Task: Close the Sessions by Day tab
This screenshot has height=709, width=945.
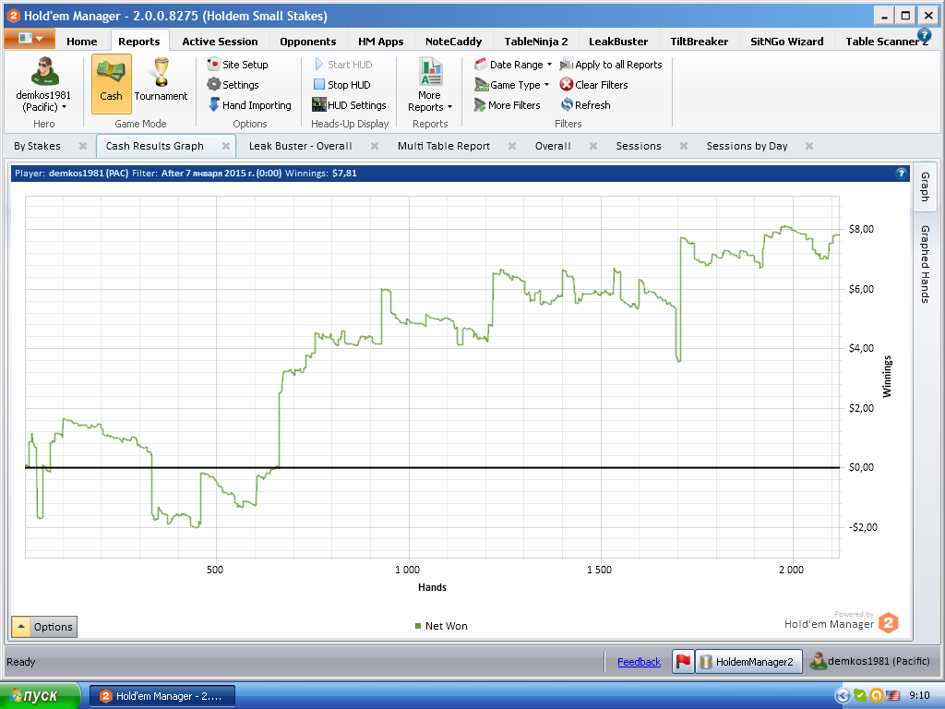Action: click(809, 146)
